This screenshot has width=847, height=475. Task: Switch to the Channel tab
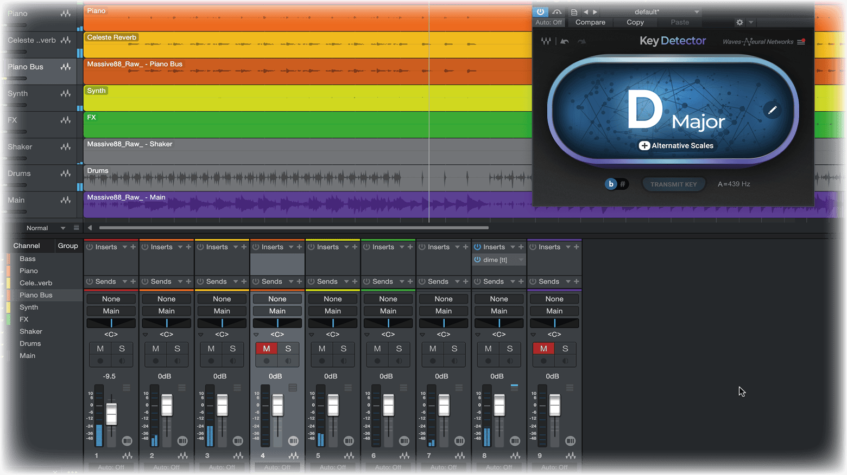tap(27, 246)
